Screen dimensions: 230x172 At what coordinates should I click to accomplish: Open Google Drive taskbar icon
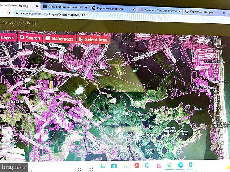(x=103, y=166)
